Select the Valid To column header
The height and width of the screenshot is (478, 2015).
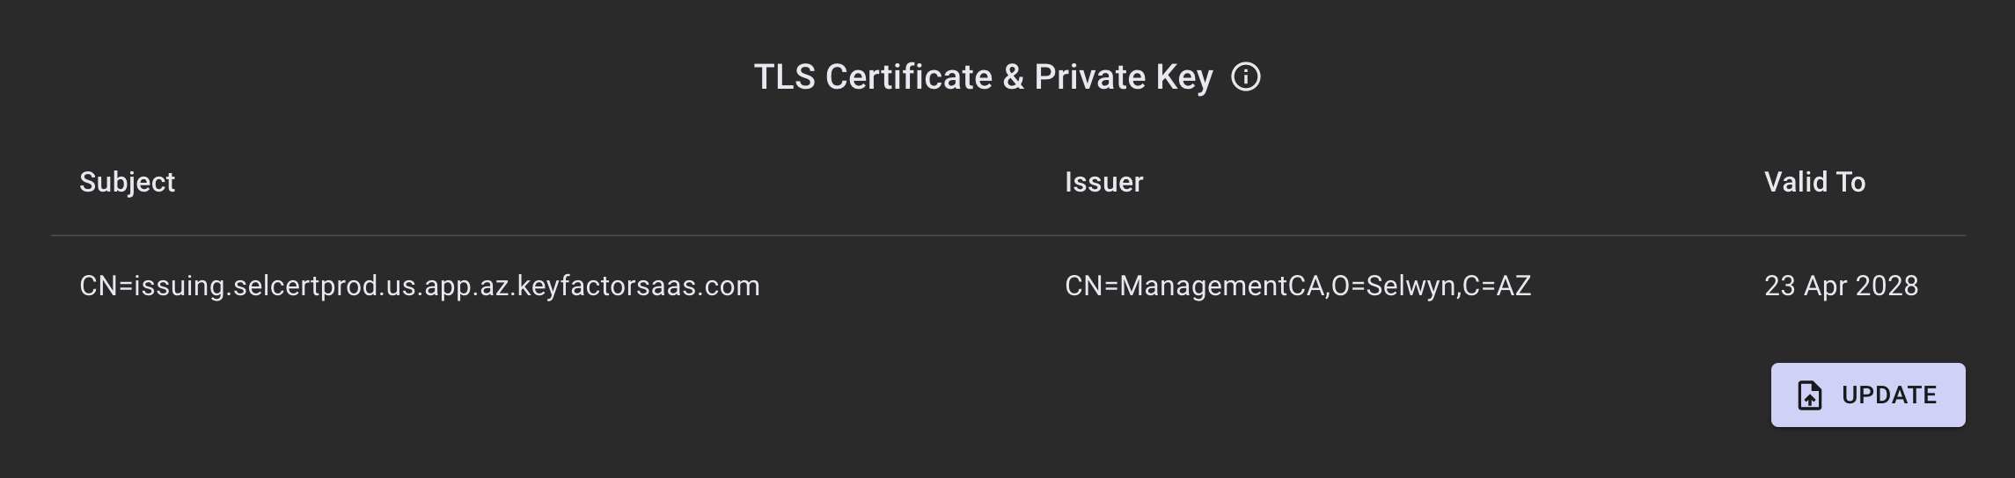coord(1814,182)
